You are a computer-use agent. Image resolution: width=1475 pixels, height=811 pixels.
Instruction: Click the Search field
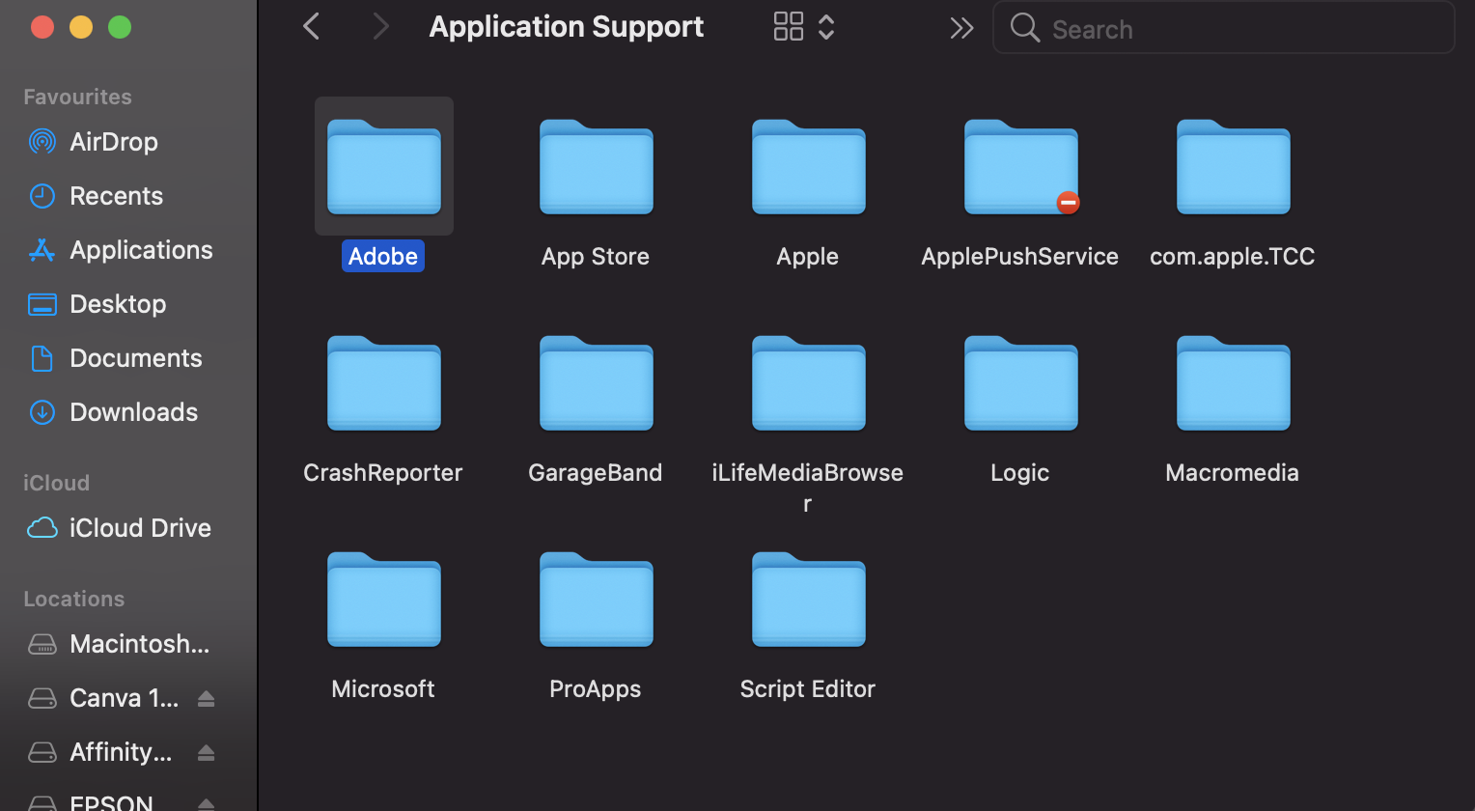point(1223,28)
